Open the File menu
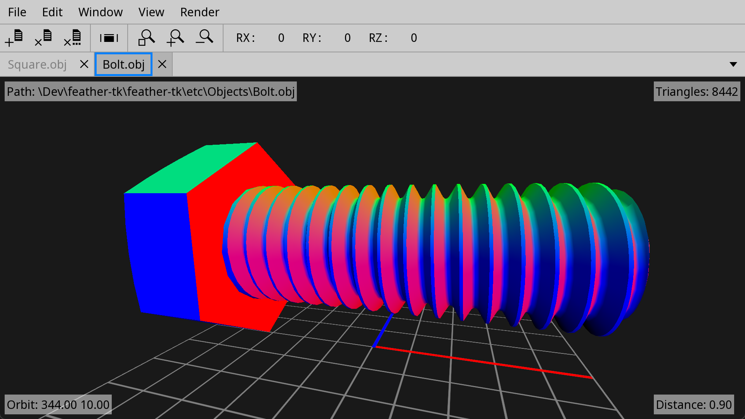 (x=17, y=12)
